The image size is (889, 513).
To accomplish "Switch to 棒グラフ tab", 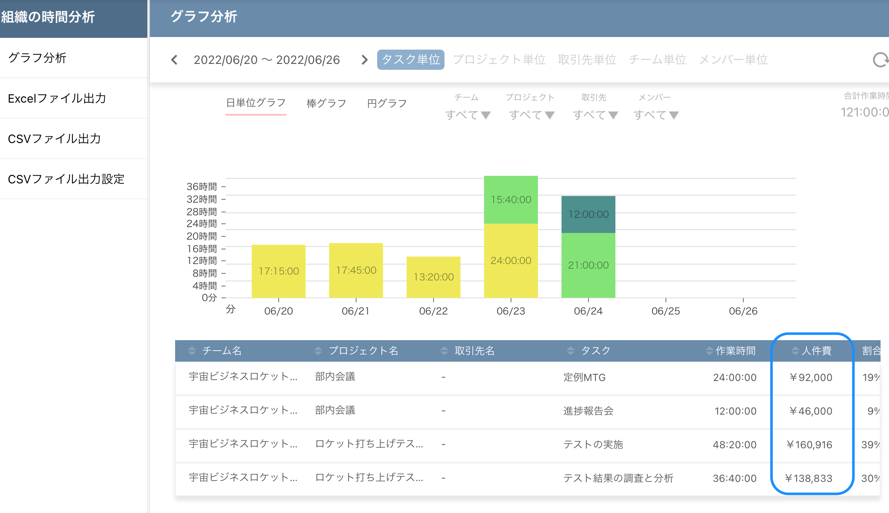I will point(326,103).
